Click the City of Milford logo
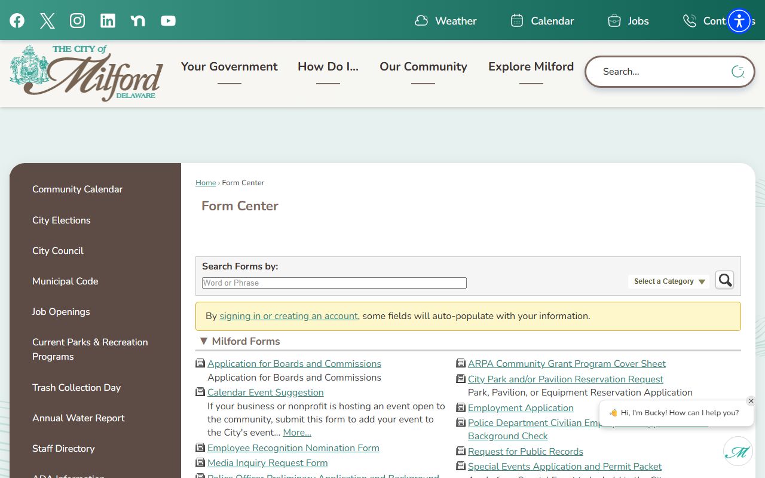The image size is (765, 478). [87, 73]
